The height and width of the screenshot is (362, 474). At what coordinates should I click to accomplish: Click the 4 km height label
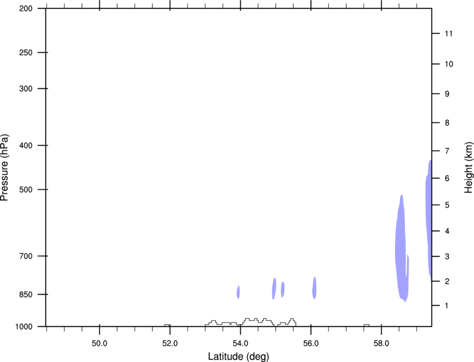point(447,231)
